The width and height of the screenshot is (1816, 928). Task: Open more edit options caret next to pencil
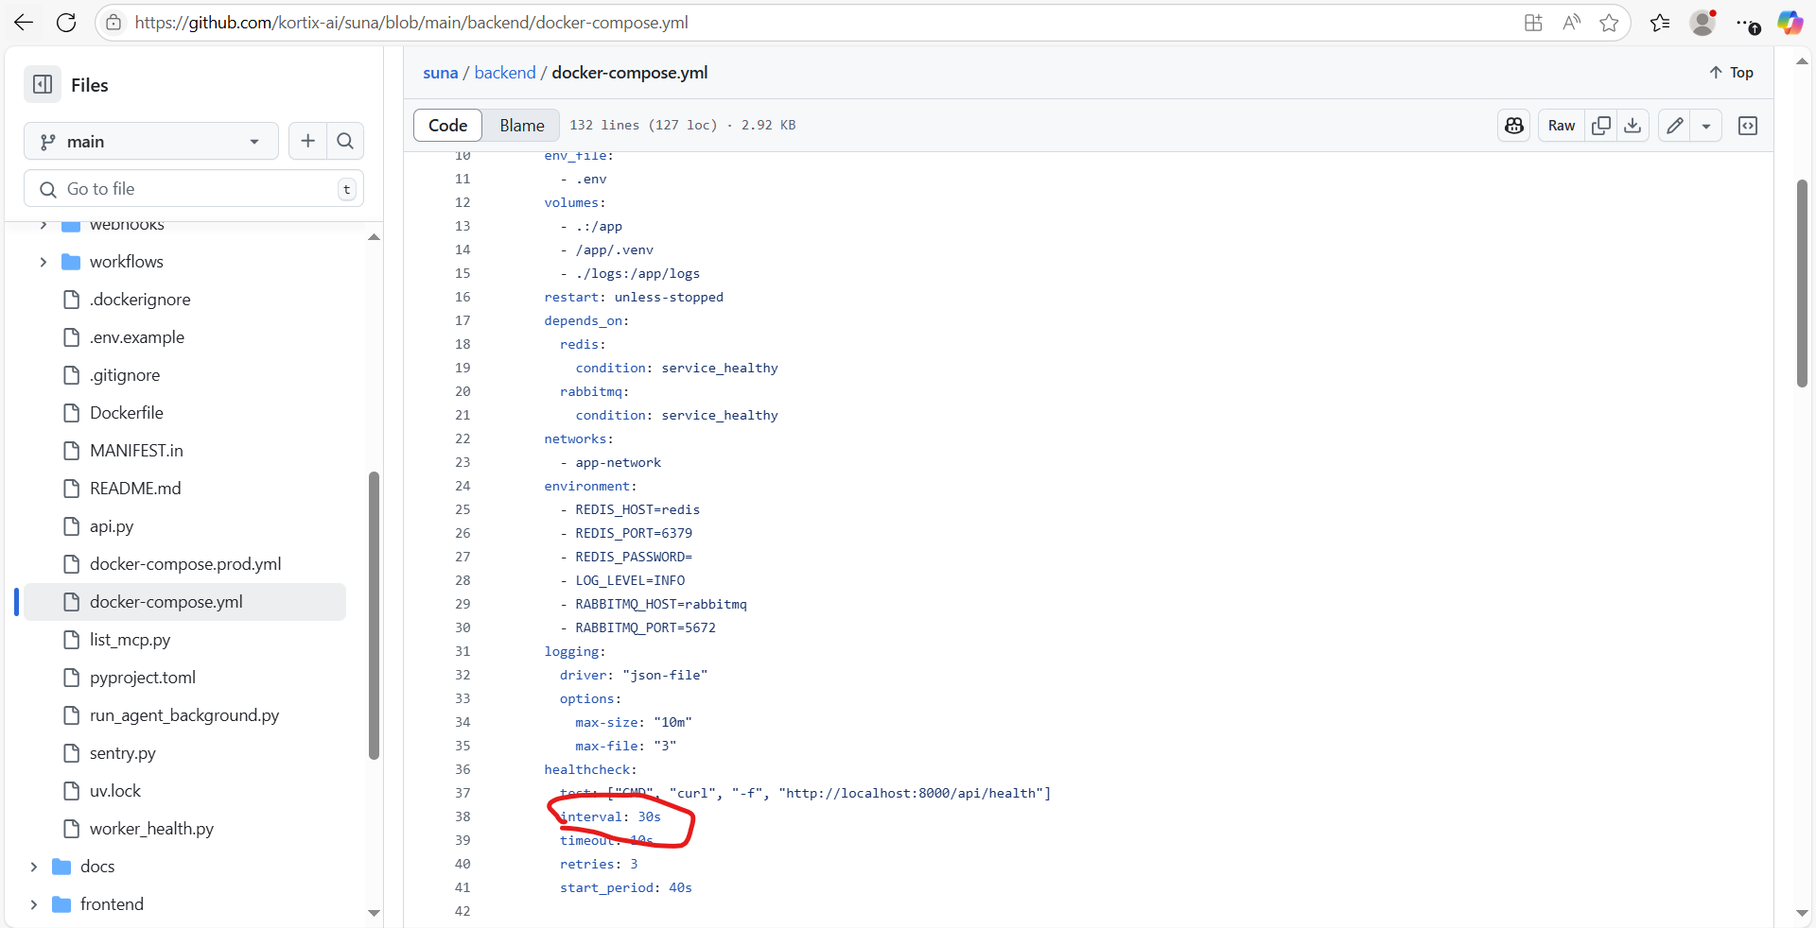1707,125
